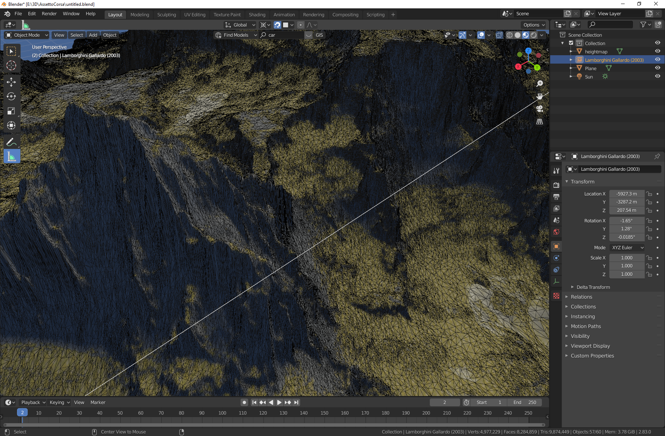Open the XYZ Euler rotation mode dropdown
Screen dimensions: 665x436
coord(627,247)
